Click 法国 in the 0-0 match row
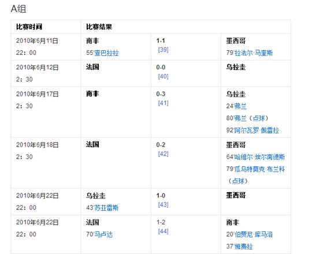The width and height of the screenshot is (320, 254). pyautogui.click(x=92, y=67)
